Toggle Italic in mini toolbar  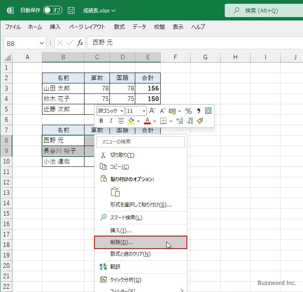point(111,121)
